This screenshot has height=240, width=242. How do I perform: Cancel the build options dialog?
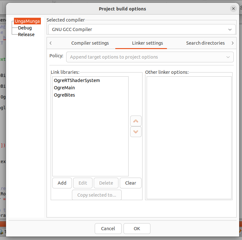click(x=108, y=229)
